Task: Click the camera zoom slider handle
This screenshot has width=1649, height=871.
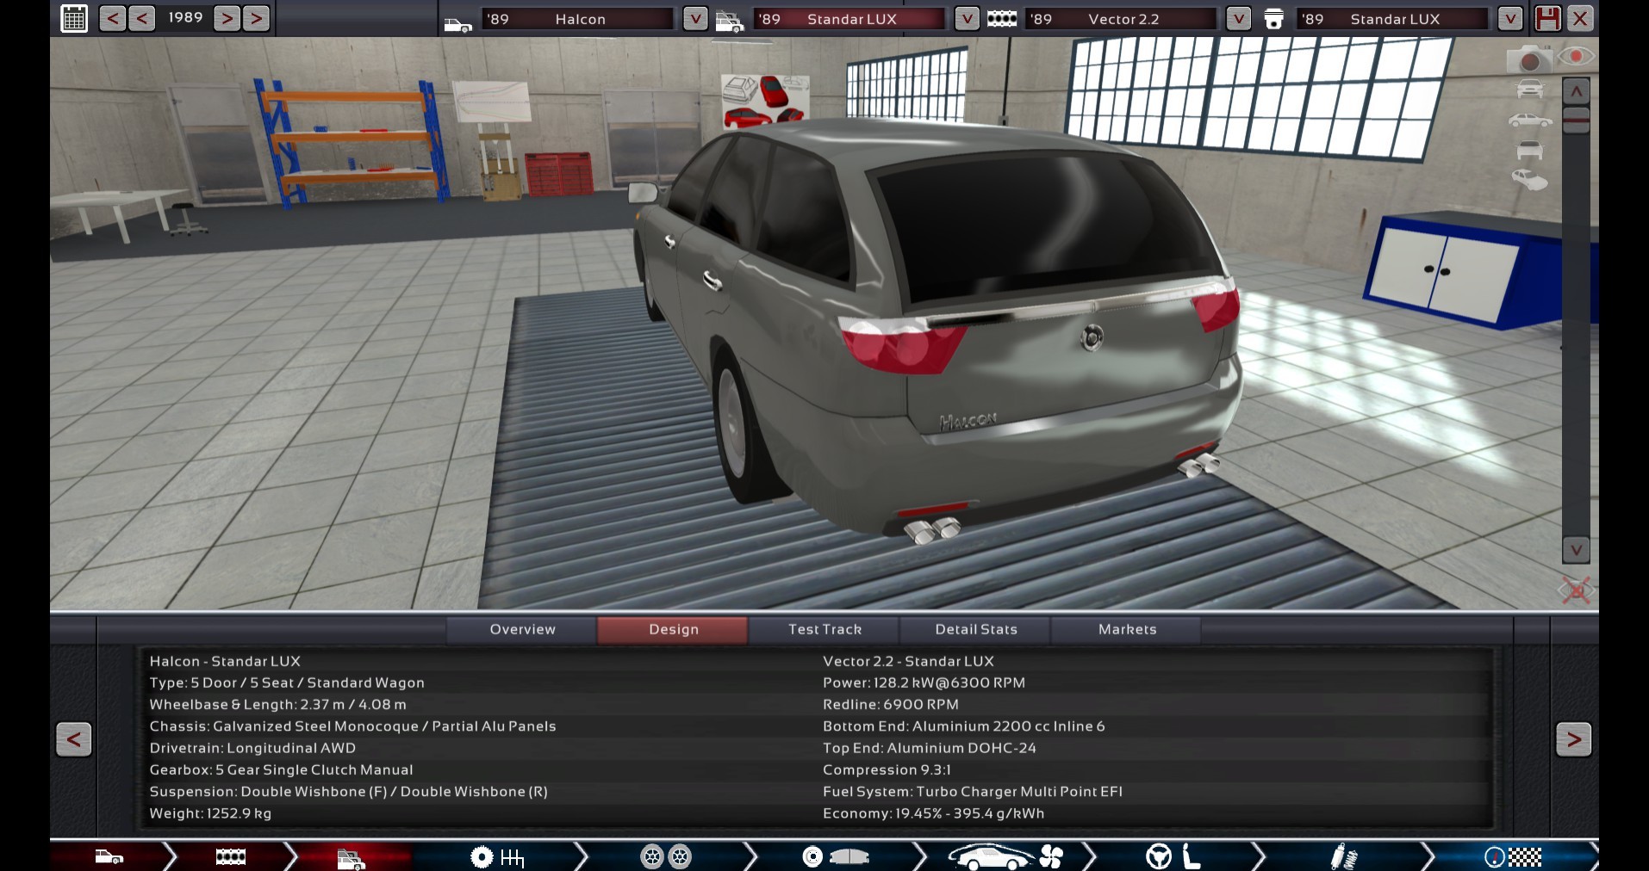Action: (1576, 120)
